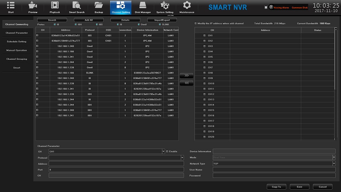
Task: Toggle the Onvif protocol checkbox
Action: click(x=139, y=25)
